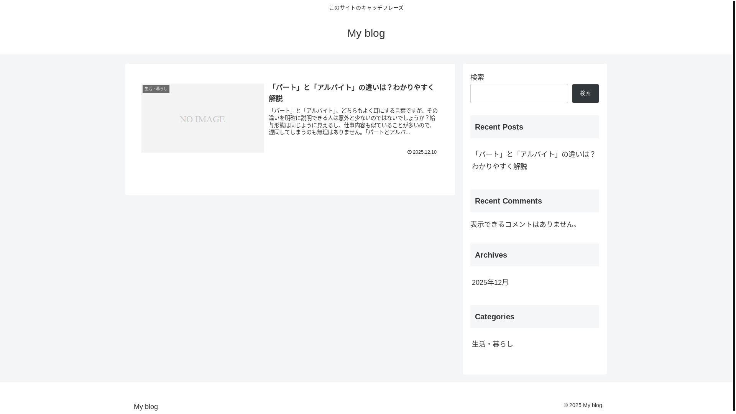736x414 pixels.
Task: Click the My blog site title header
Action: pyautogui.click(x=366, y=33)
